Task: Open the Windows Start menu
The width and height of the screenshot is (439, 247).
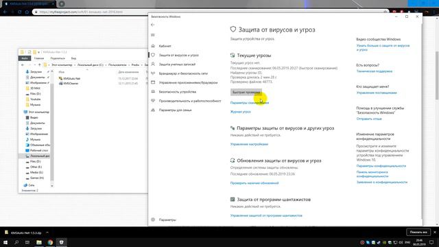Action: click(x=5, y=242)
